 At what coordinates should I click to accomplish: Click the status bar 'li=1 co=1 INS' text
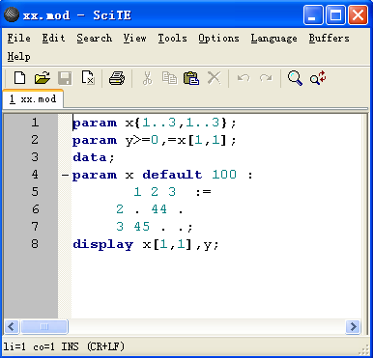coord(41,346)
